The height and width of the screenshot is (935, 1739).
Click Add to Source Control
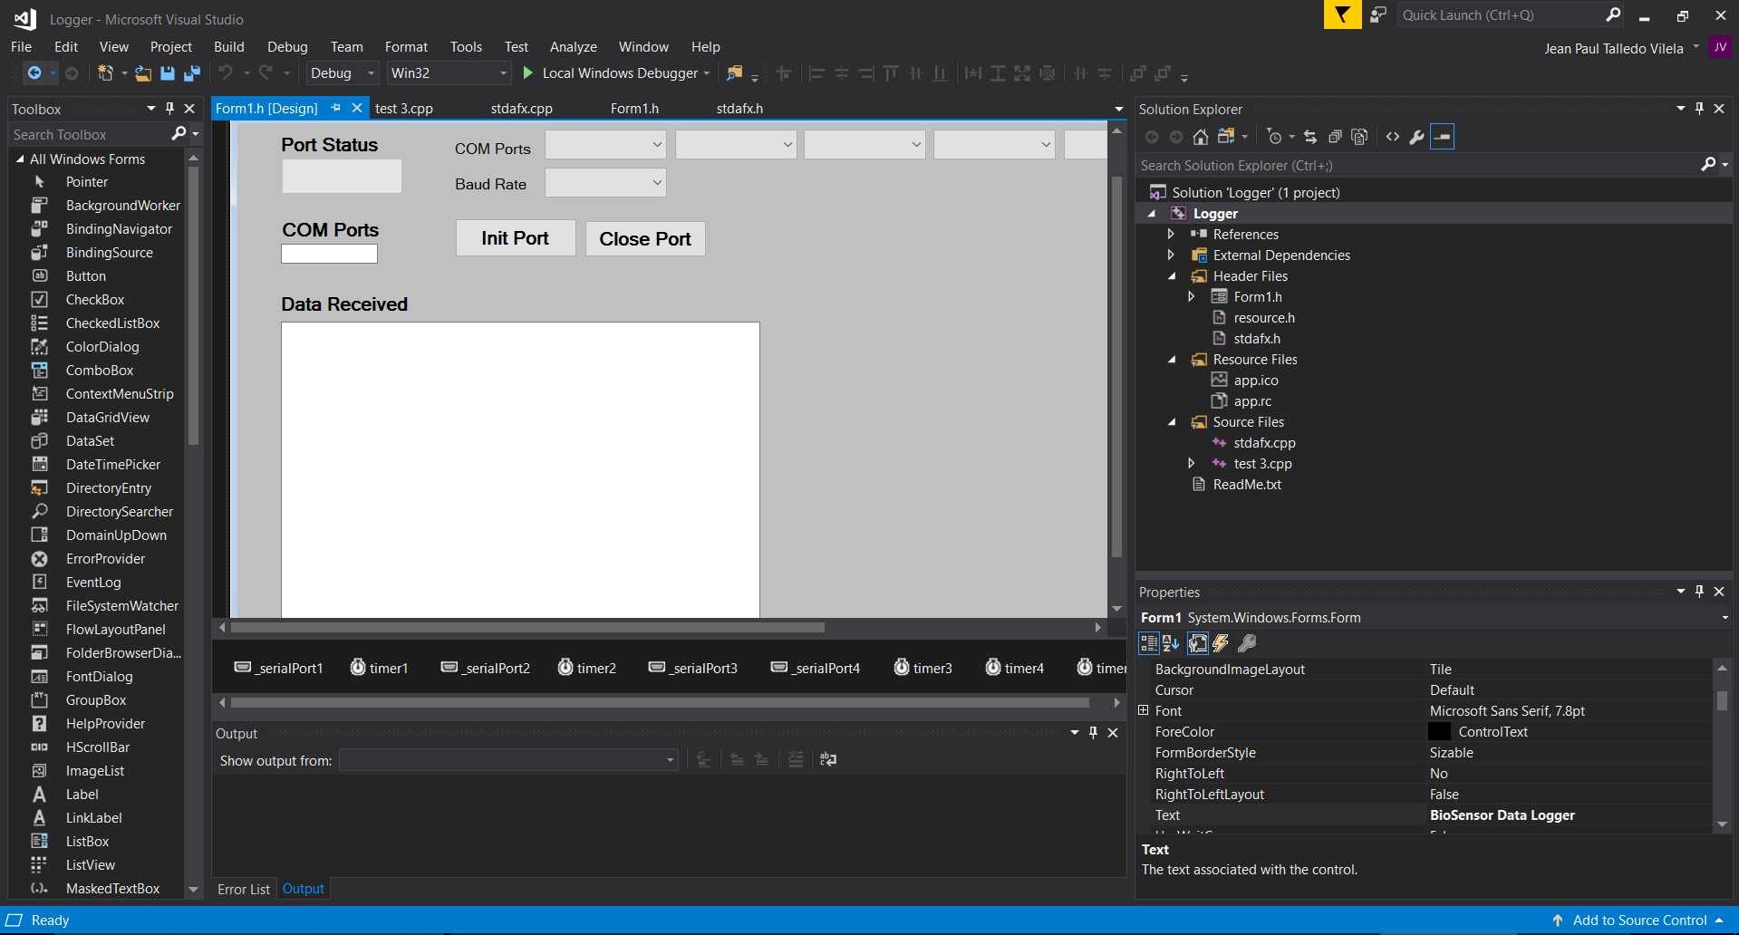[x=1638, y=921]
